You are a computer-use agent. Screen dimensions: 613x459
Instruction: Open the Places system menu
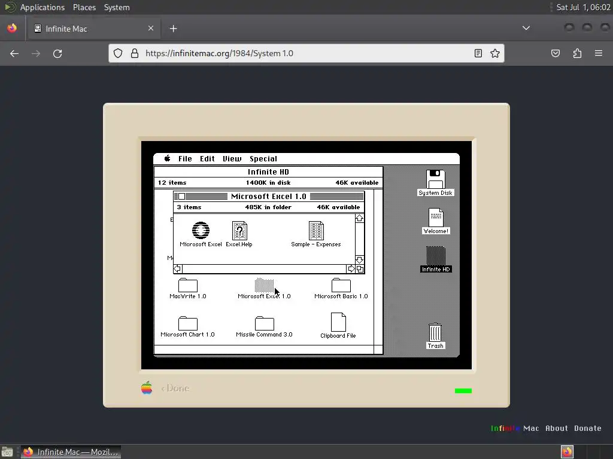tap(84, 7)
